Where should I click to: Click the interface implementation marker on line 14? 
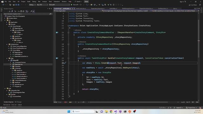click(x=57, y=32)
